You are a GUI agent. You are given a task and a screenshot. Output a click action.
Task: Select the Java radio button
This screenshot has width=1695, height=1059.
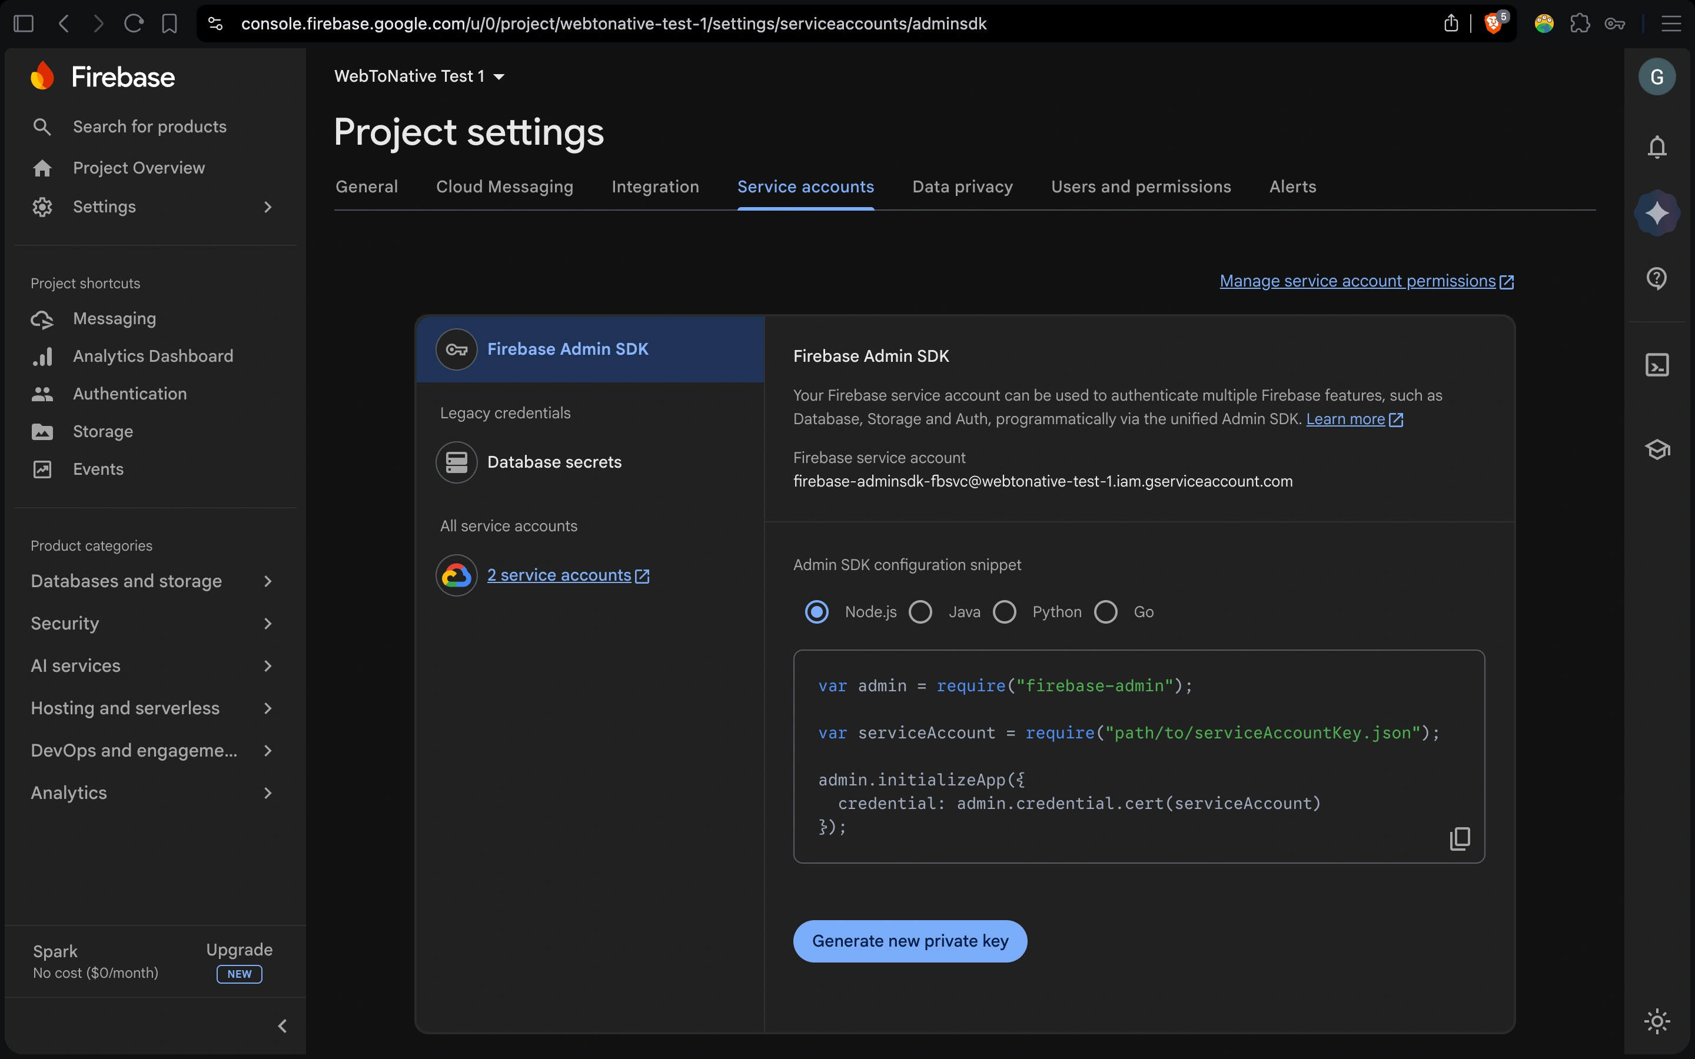click(920, 612)
